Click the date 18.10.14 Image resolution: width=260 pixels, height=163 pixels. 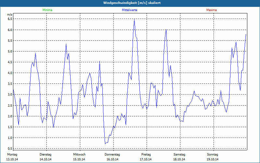[x=179, y=159]
